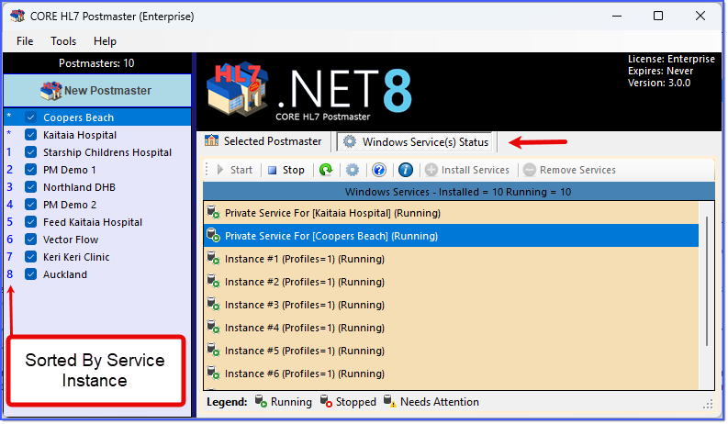Click the Running legend icon
This screenshot has height=424, width=728.
[x=261, y=401]
